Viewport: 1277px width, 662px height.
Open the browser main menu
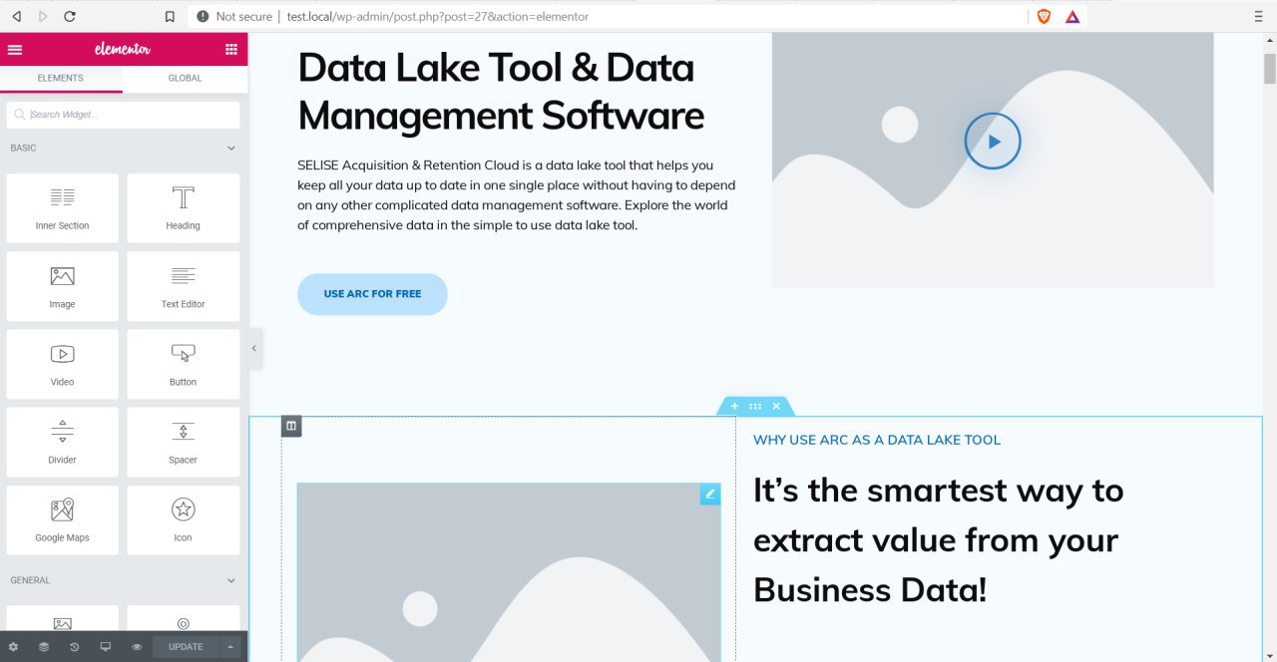(x=1257, y=16)
